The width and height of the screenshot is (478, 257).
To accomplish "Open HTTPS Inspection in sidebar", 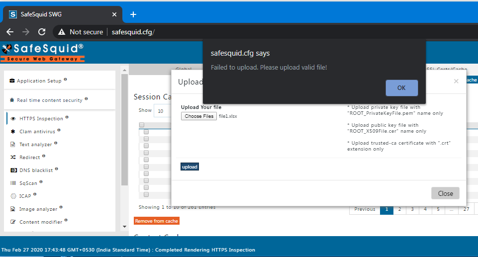I will pos(41,119).
